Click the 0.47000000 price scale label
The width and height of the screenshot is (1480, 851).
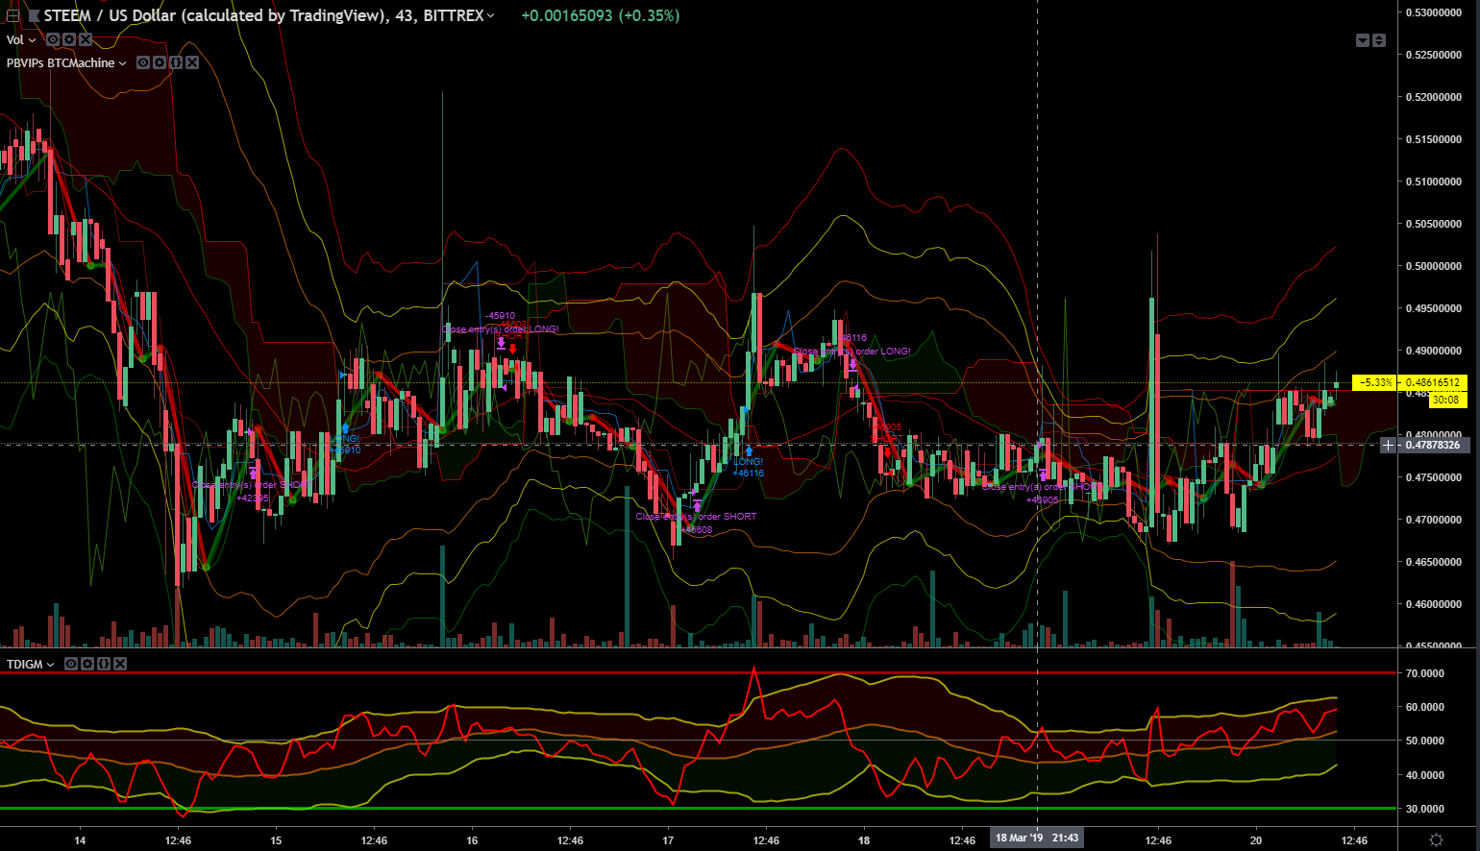tap(1434, 520)
